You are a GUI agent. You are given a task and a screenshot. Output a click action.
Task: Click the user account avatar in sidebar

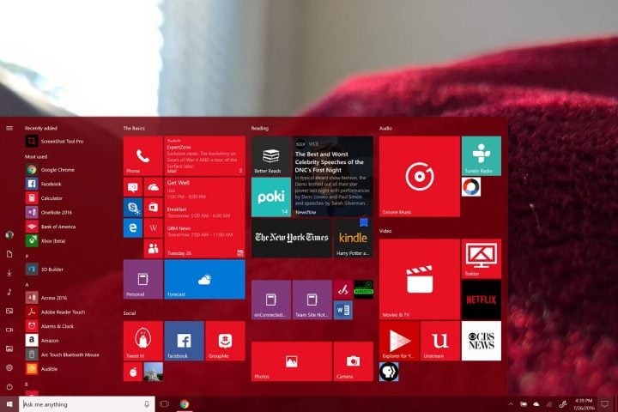click(9, 235)
